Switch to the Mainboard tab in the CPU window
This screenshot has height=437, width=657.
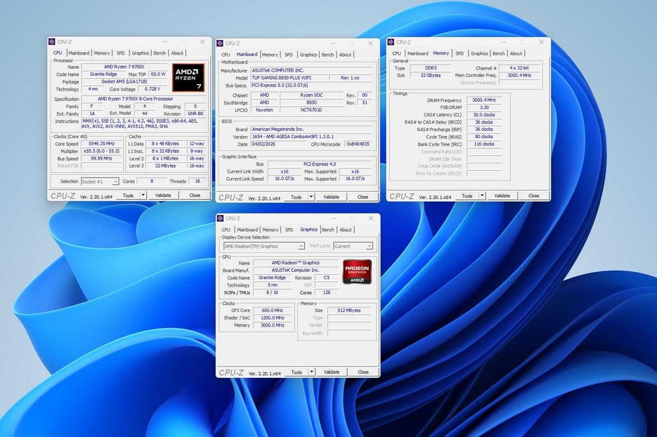coord(79,53)
